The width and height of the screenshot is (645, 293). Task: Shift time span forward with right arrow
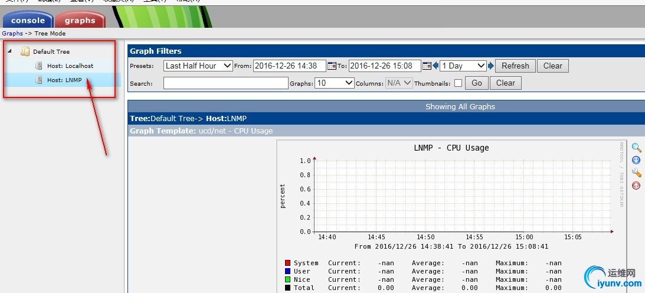[x=491, y=66]
